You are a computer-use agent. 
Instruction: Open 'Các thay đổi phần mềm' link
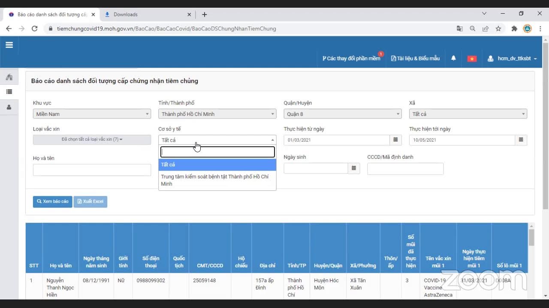coord(351,59)
